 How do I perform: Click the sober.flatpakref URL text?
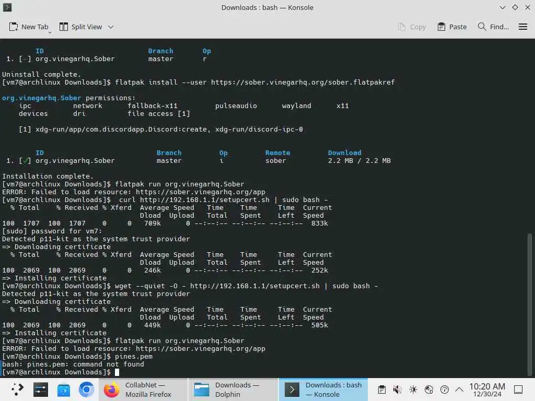pos(303,82)
